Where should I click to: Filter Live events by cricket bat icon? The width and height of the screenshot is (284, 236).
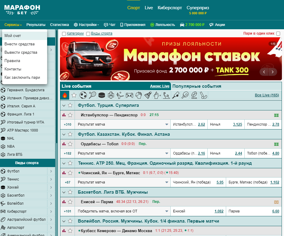(x=175, y=95)
